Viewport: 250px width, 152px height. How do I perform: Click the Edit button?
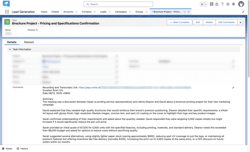click(x=198, y=22)
